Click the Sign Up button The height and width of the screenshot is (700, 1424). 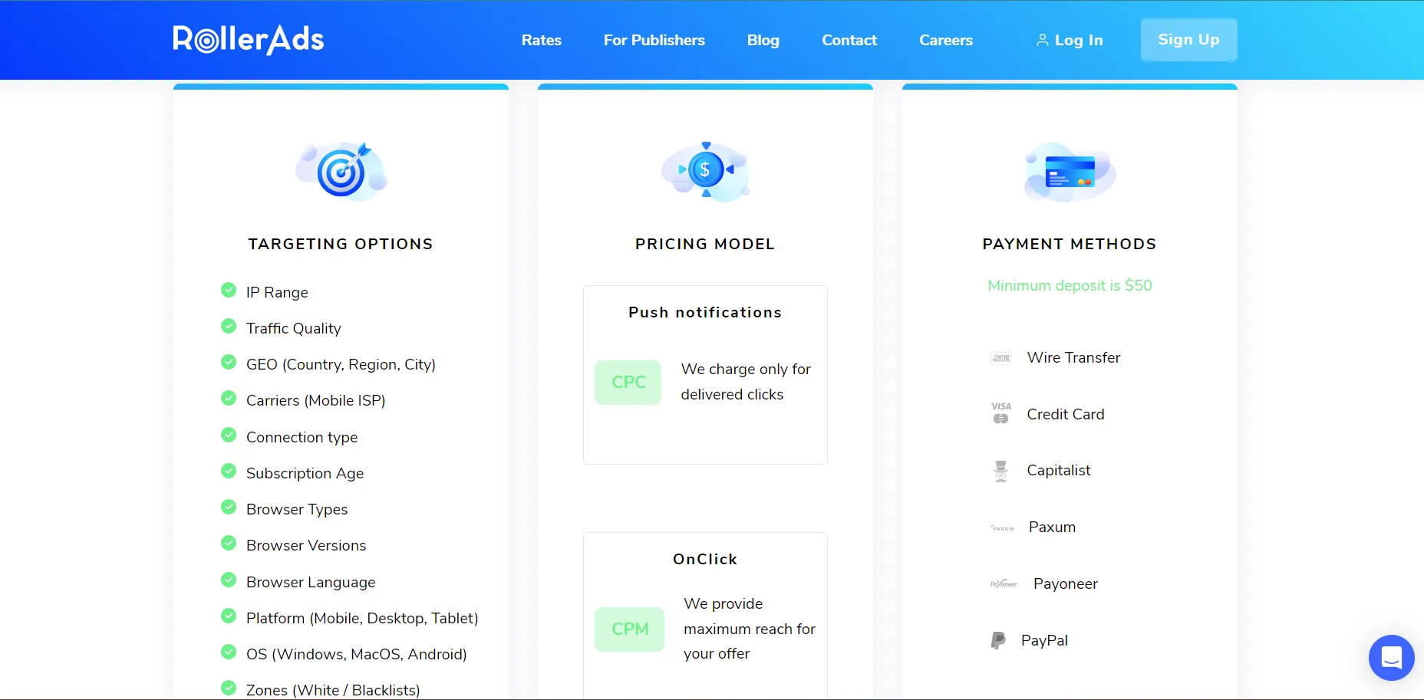(x=1188, y=40)
